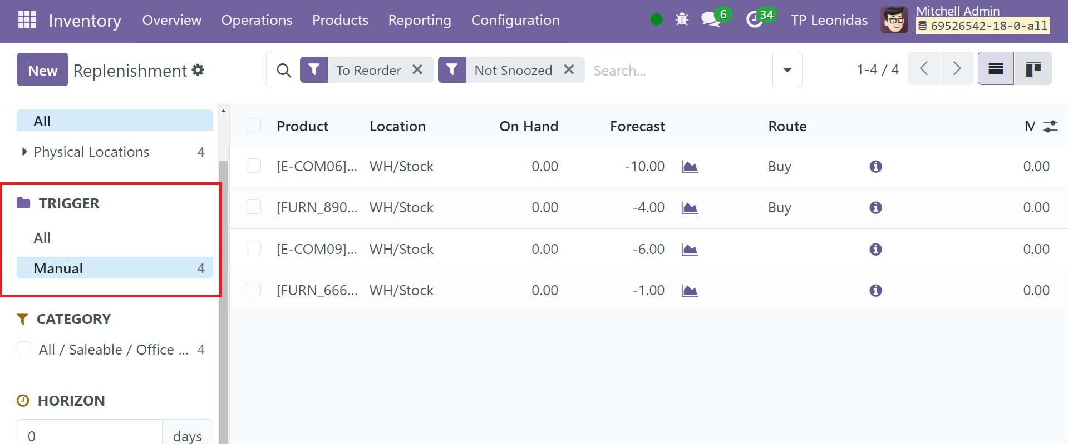Select all rows with header checkbox
This screenshot has height=444, width=1068.
pyautogui.click(x=254, y=125)
